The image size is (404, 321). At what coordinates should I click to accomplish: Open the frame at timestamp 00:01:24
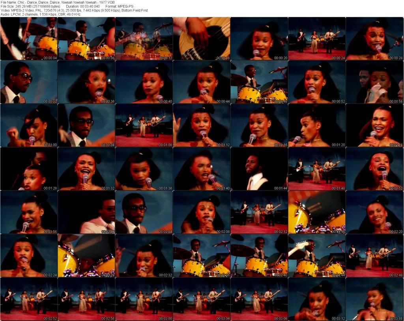pyautogui.click(x=375, y=126)
